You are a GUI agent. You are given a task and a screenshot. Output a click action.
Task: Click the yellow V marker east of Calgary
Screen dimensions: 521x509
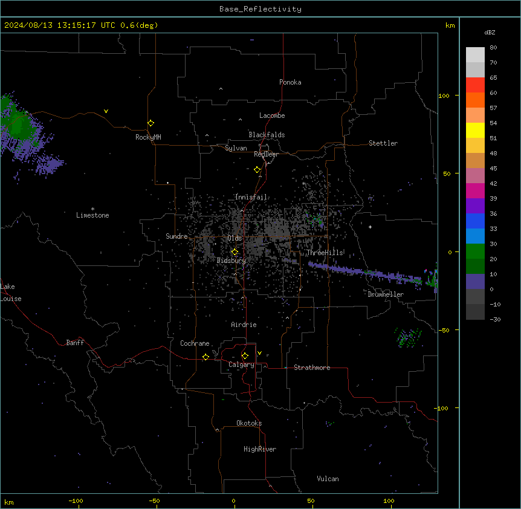pyautogui.click(x=259, y=353)
